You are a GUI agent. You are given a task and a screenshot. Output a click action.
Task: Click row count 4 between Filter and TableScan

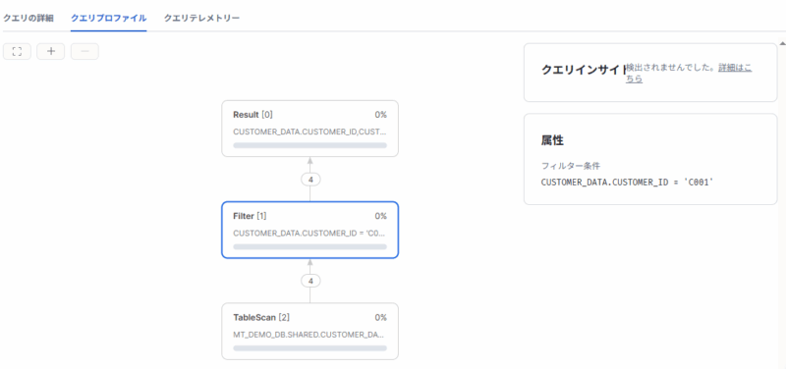(310, 281)
